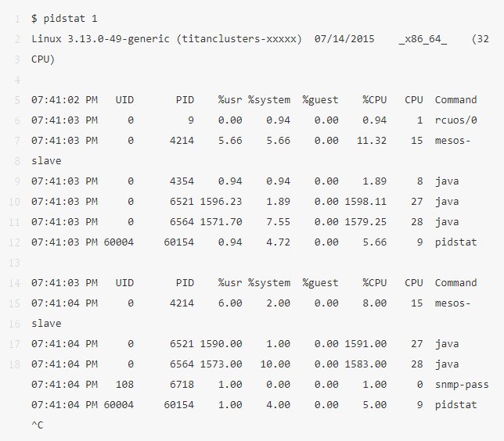Click line number 10 in the gutter
This screenshot has width=504, height=441.
[16, 201]
